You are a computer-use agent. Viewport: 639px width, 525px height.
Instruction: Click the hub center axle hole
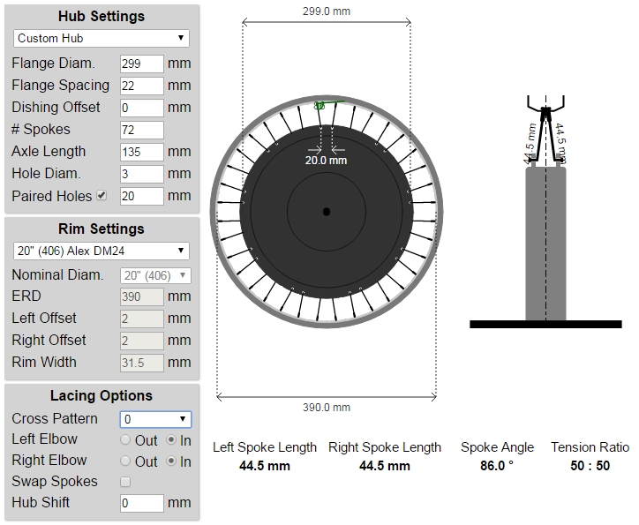[x=326, y=212]
